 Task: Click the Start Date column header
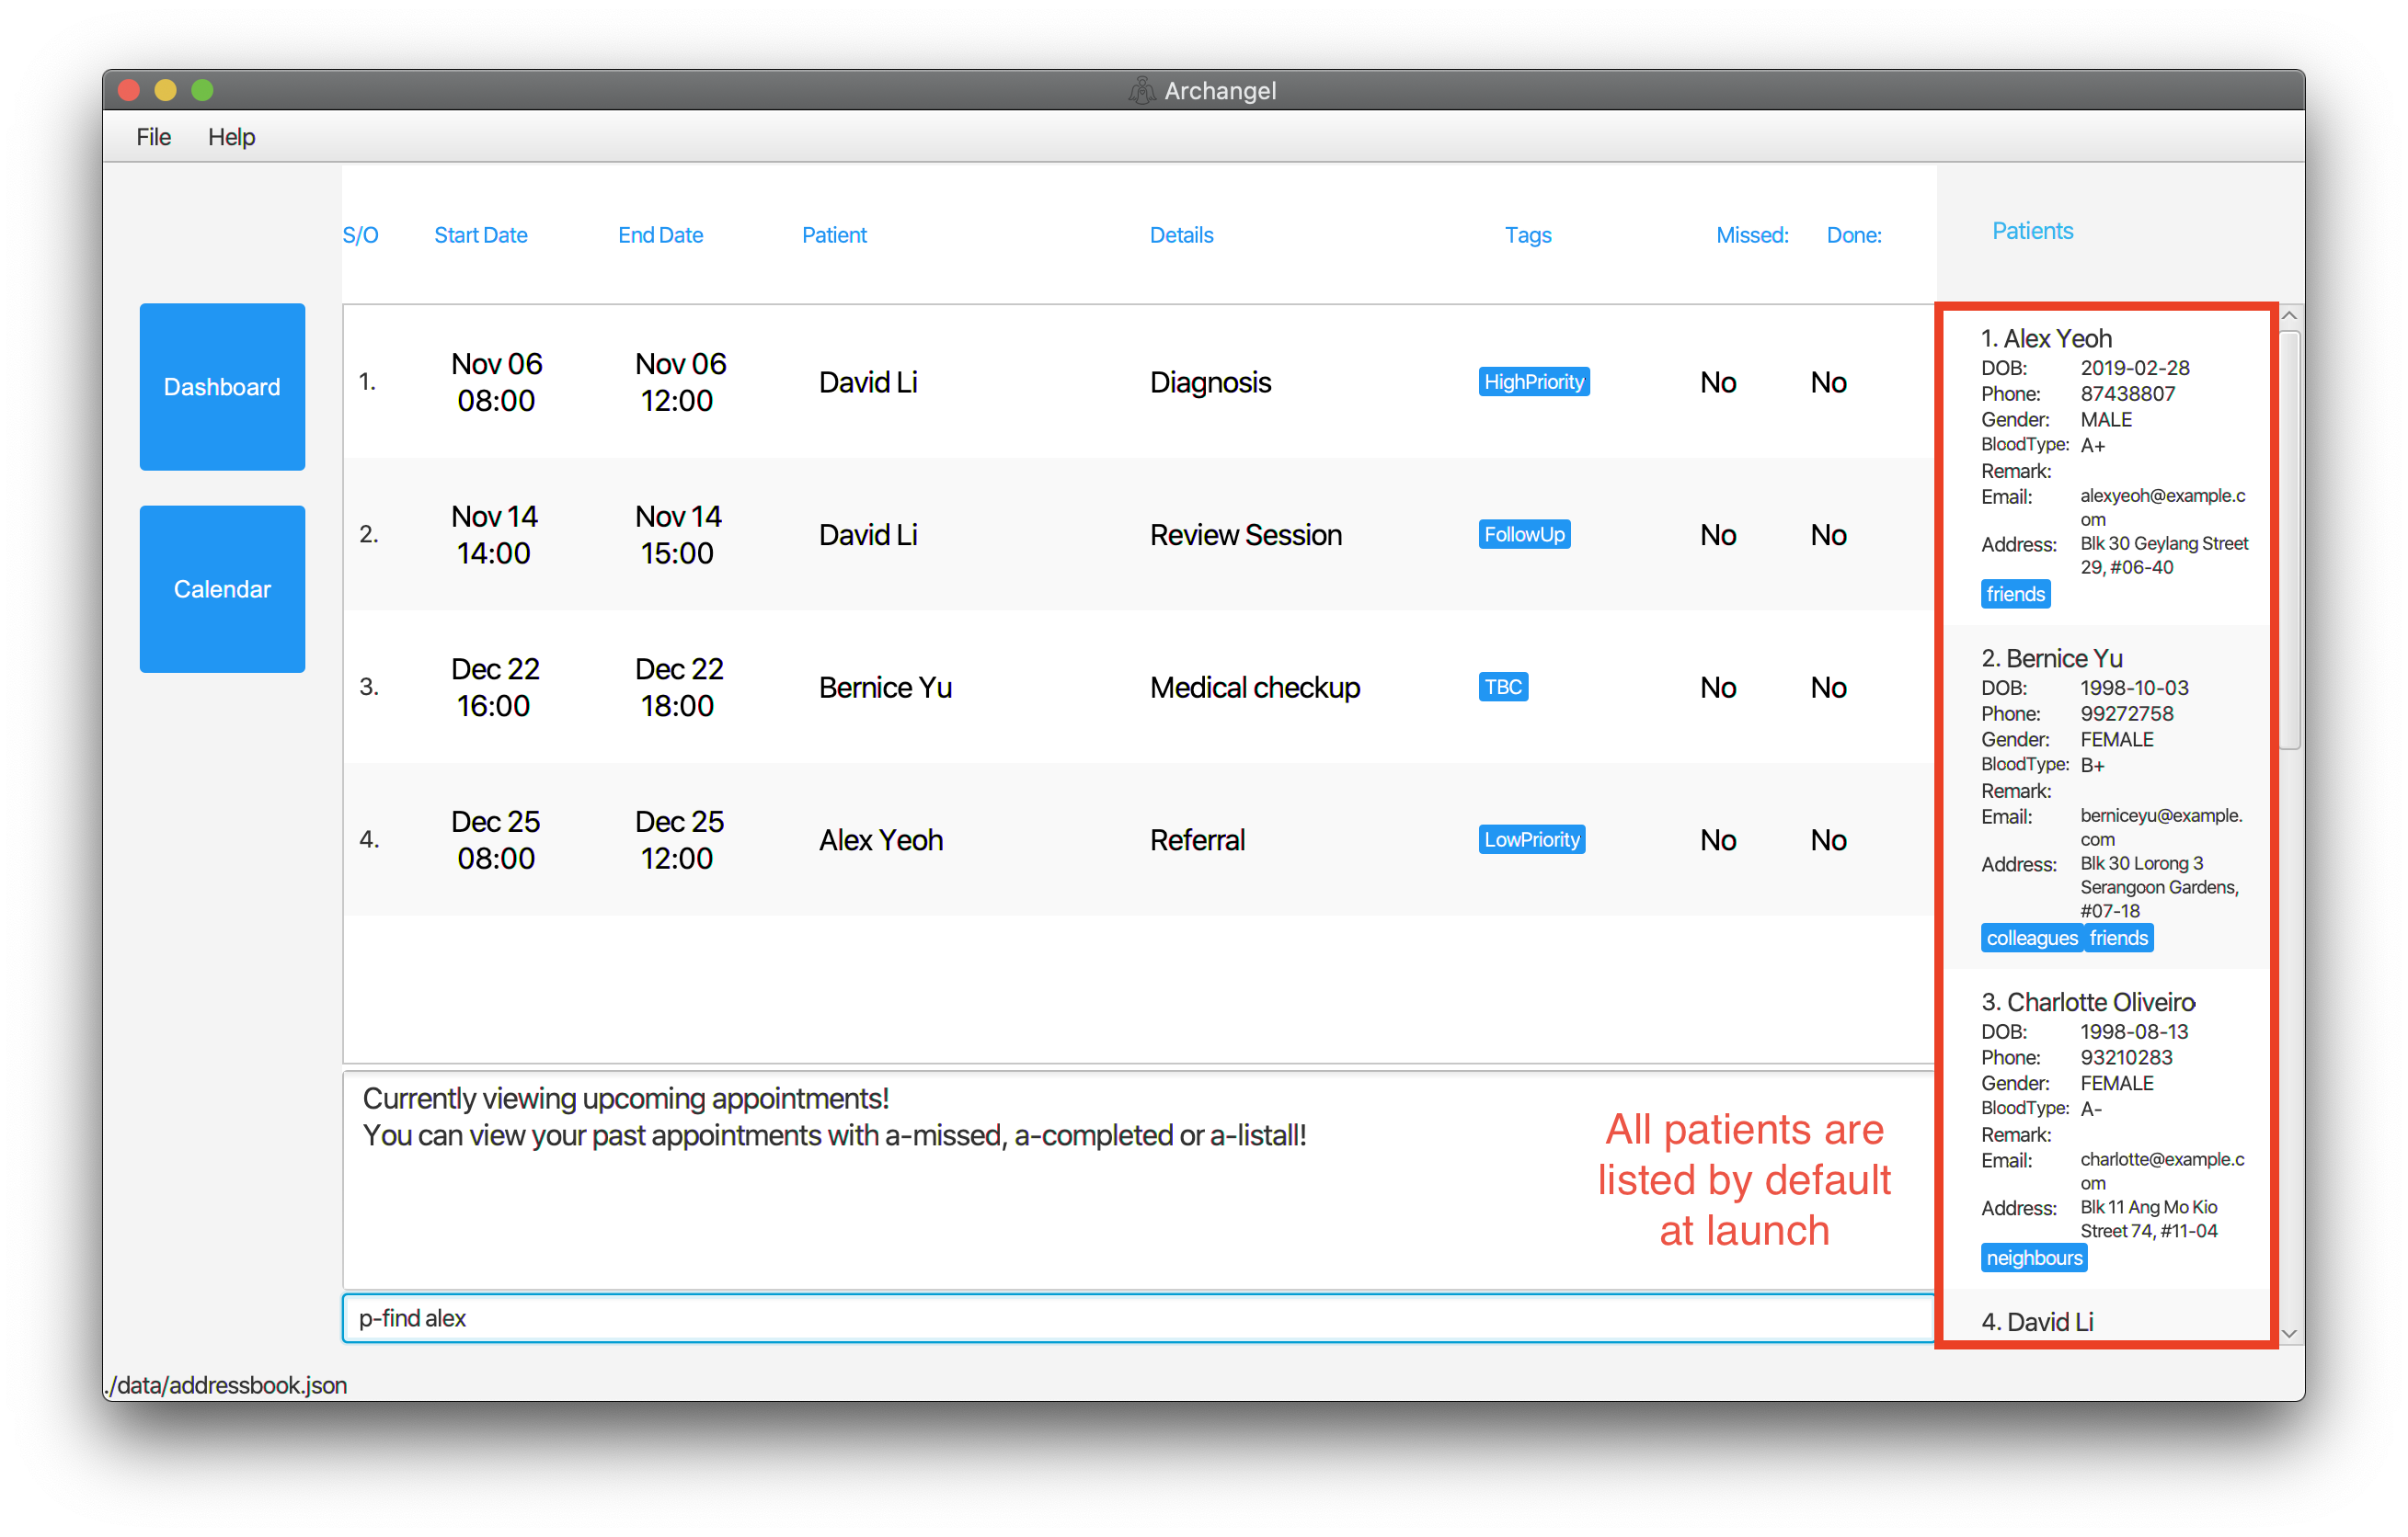(480, 234)
